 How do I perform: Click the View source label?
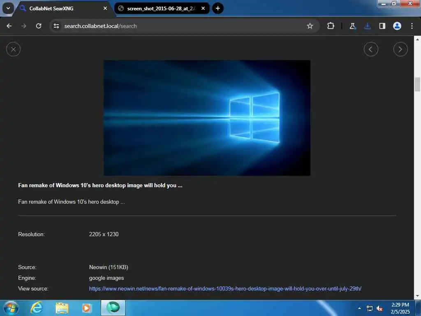coord(33,288)
